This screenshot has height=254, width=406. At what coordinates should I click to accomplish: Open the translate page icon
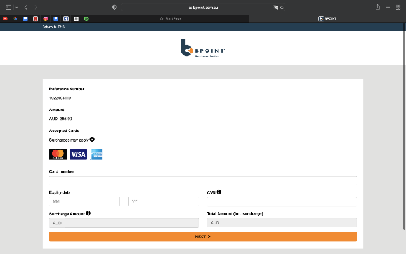[x=276, y=7]
